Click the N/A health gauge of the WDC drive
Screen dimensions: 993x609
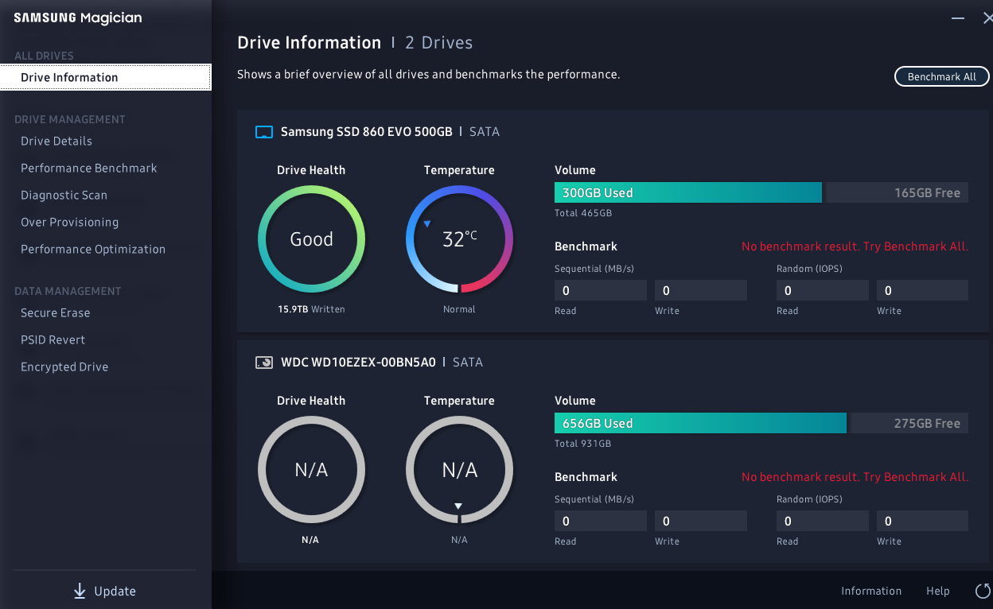311,470
